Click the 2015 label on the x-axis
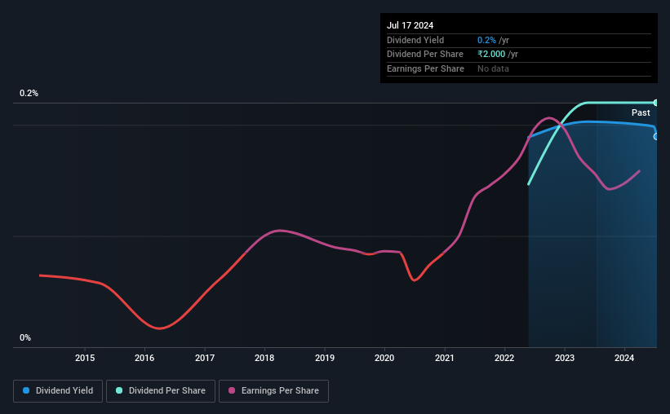Viewport: 670px width, 414px height. (x=85, y=358)
